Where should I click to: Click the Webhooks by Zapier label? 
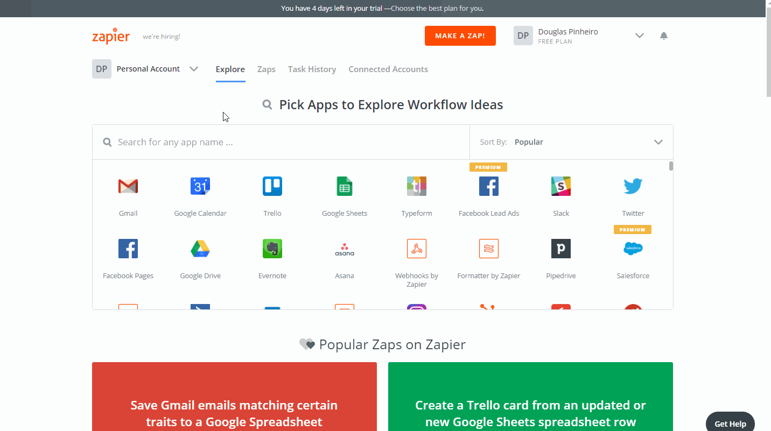(x=417, y=280)
